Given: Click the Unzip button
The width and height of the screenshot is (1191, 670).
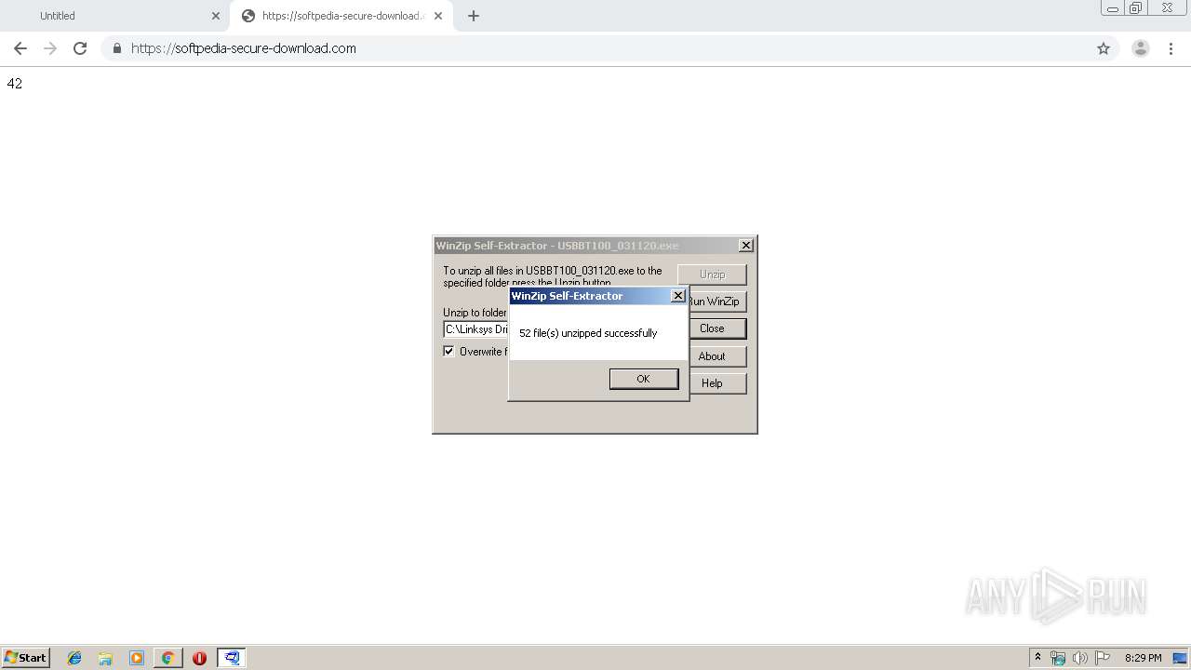Looking at the screenshot, I should [712, 275].
